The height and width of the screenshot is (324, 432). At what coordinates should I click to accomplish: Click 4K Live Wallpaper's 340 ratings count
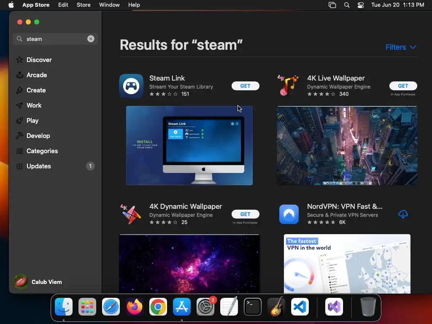344,94
